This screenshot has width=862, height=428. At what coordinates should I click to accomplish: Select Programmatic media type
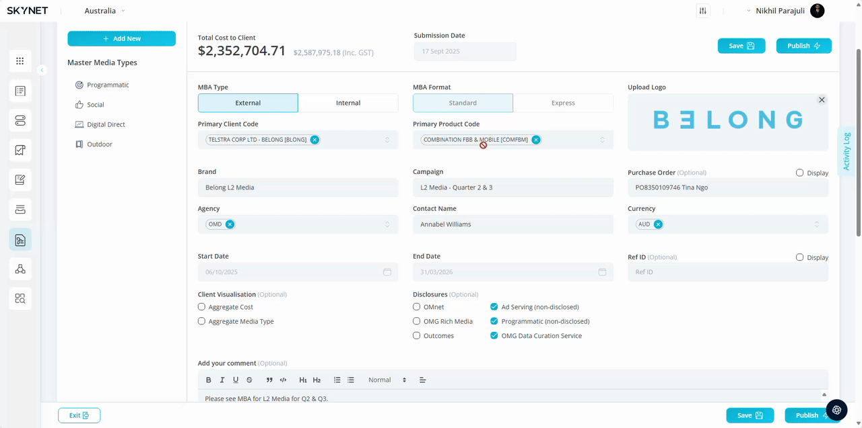[x=102, y=85]
